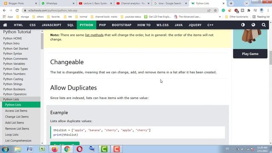Image resolution: width=272 pixels, height=153 pixels.
Task: Click the sidebar scroll down arrow
Action: pos(42,143)
